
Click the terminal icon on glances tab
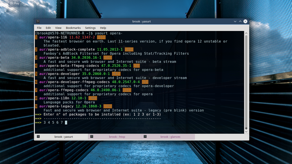tap(145, 137)
